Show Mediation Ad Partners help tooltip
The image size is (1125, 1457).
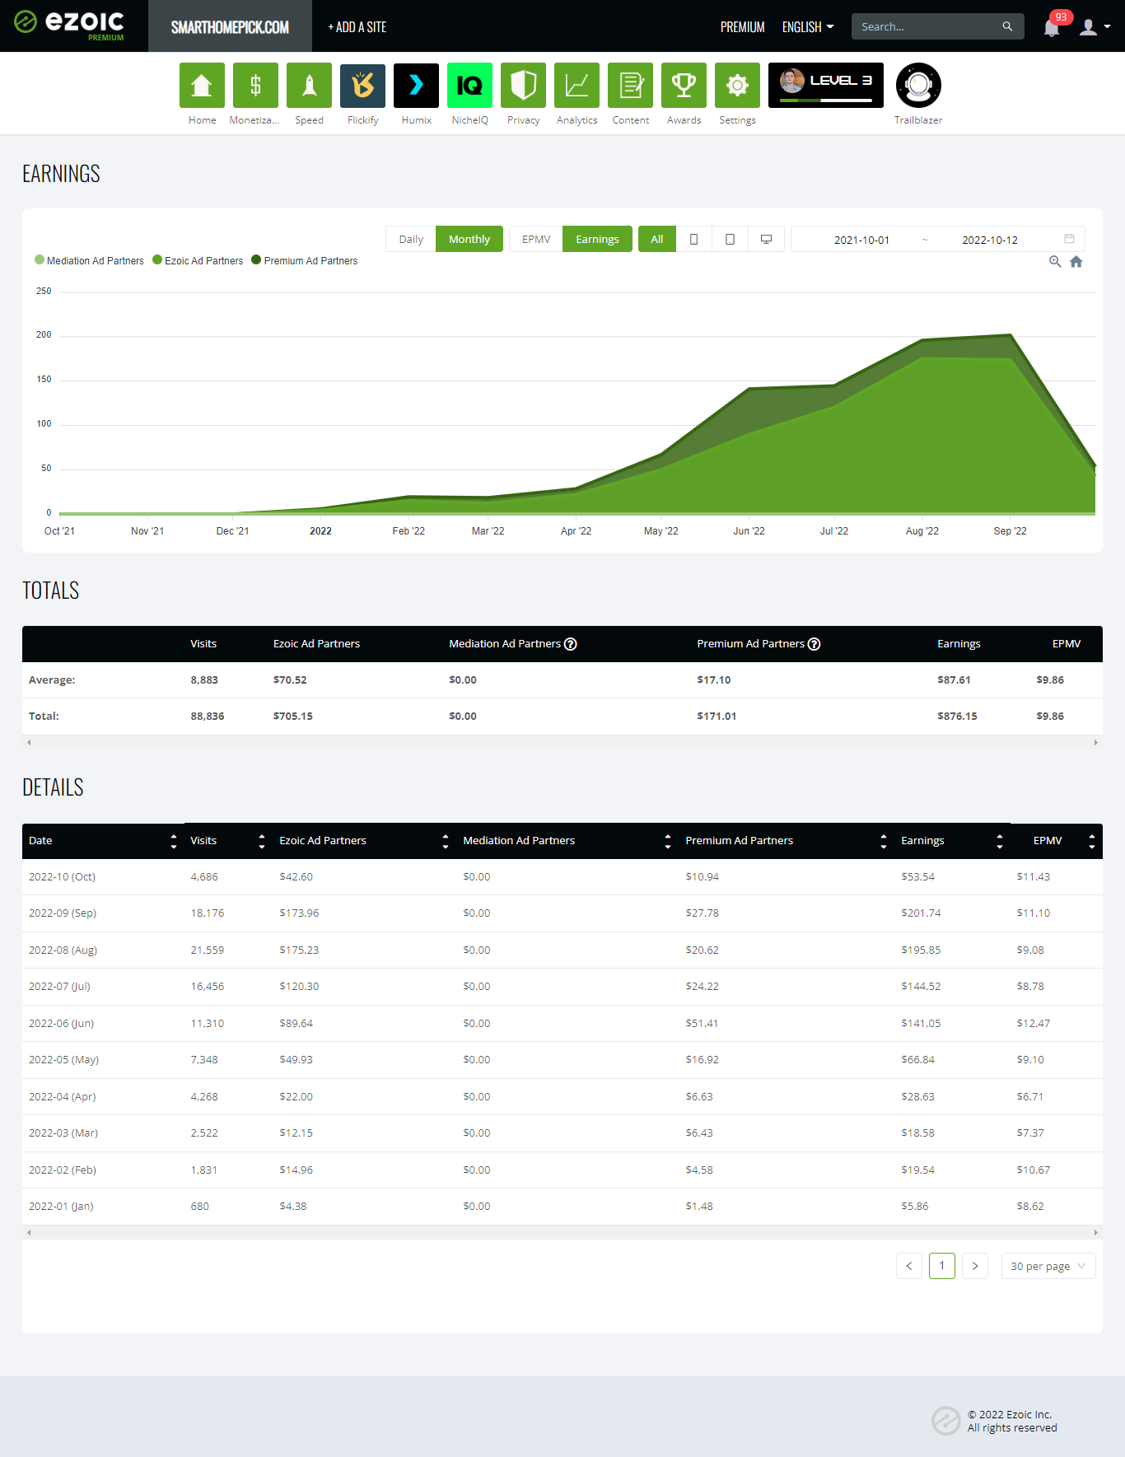[x=571, y=644]
